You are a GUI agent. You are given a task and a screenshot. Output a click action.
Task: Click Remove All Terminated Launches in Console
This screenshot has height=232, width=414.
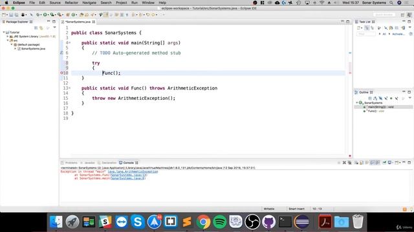[x=349, y=162]
